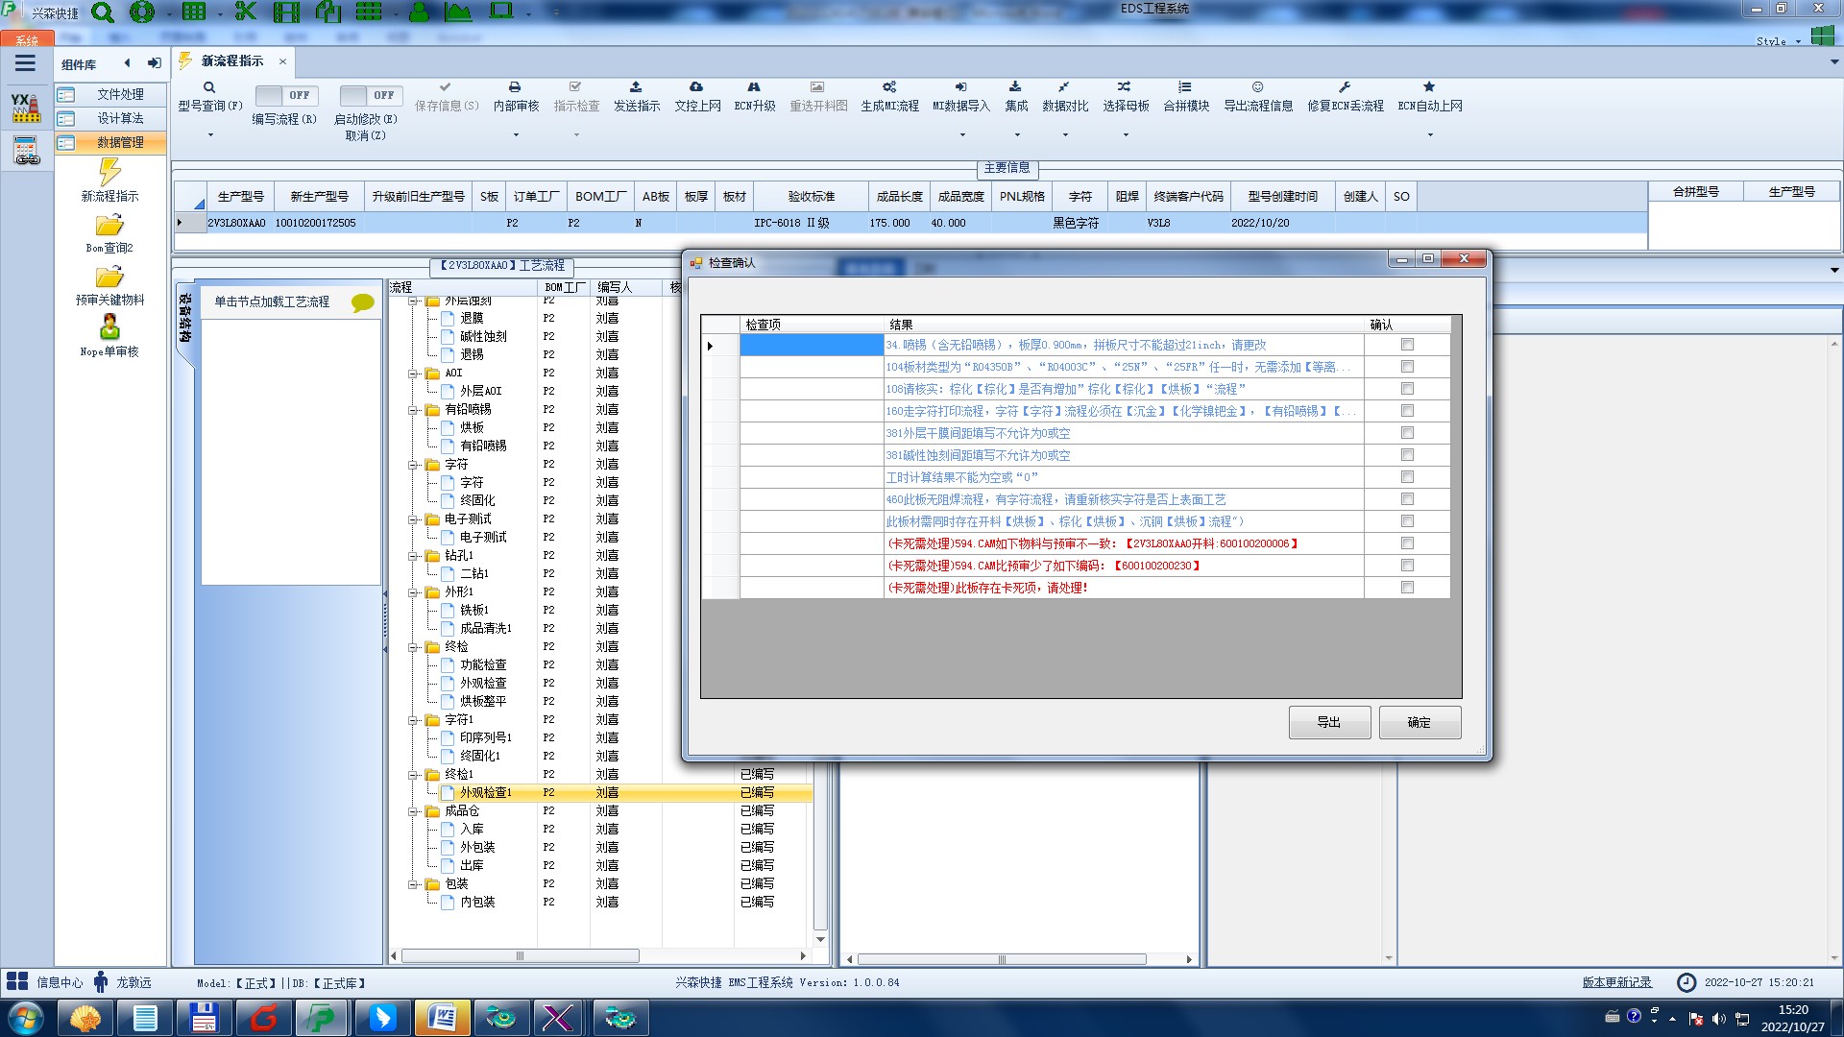Image resolution: width=1844 pixels, height=1037 pixels.
Task: Check the confirm box for 104板材类型 row
Action: [1407, 367]
